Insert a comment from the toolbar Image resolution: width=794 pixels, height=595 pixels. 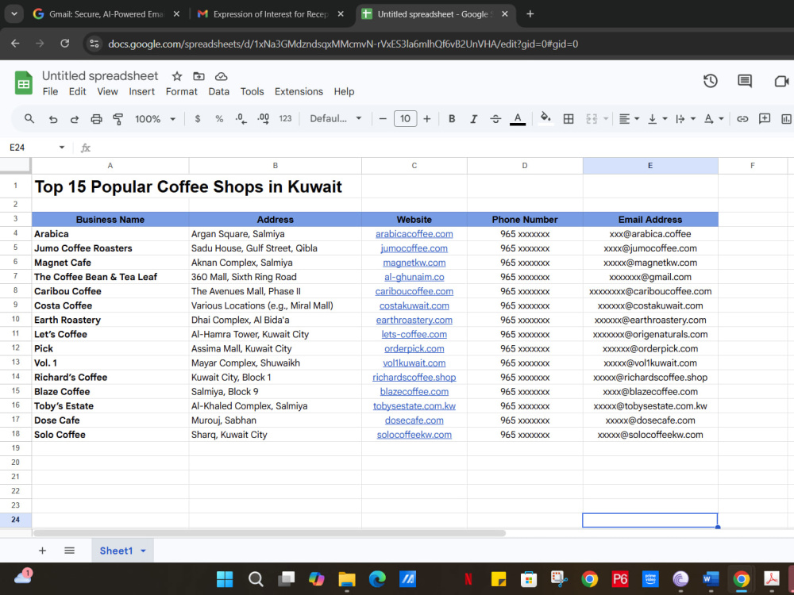[765, 118]
